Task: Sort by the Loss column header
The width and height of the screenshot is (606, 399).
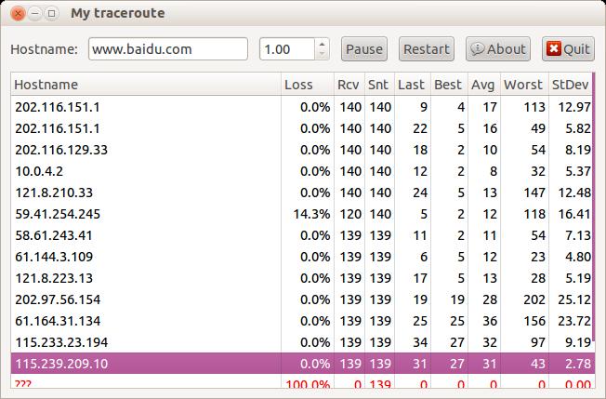Action: [x=307, y=85]
